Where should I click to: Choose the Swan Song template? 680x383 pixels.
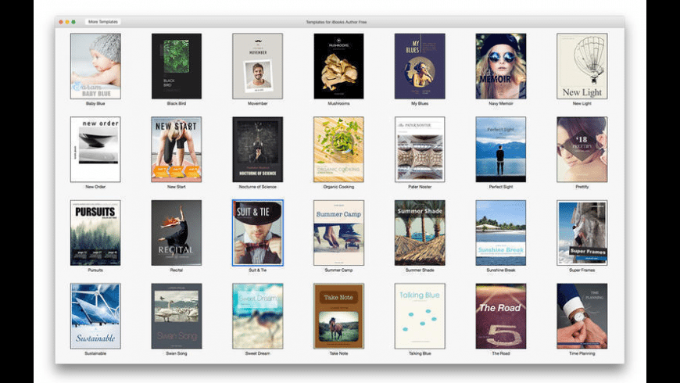177,316
